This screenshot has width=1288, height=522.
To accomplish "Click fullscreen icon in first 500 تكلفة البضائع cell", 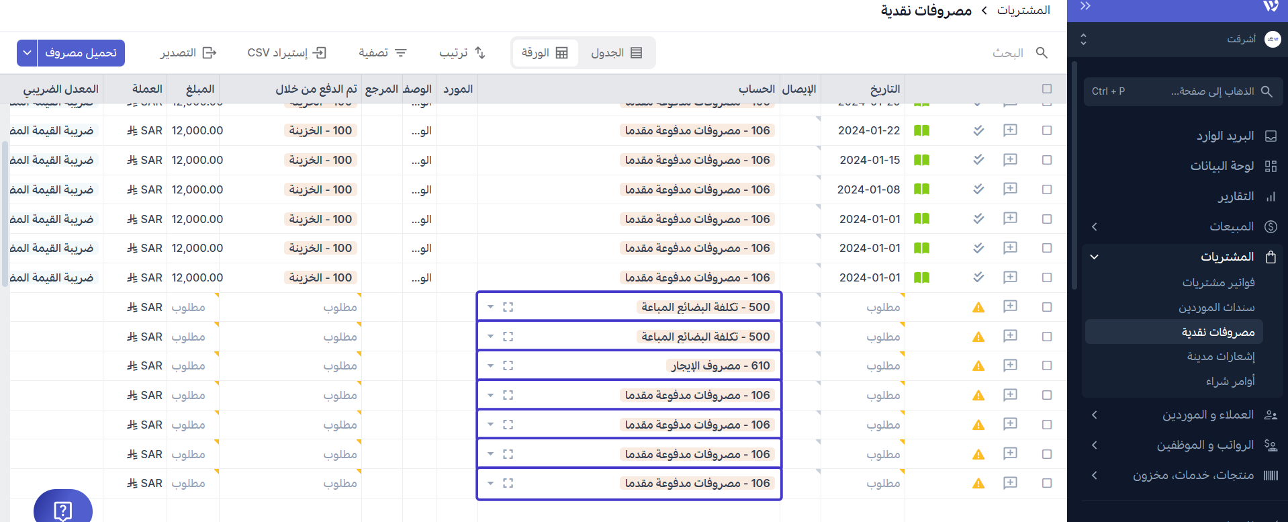I will [x=508, y=307].
